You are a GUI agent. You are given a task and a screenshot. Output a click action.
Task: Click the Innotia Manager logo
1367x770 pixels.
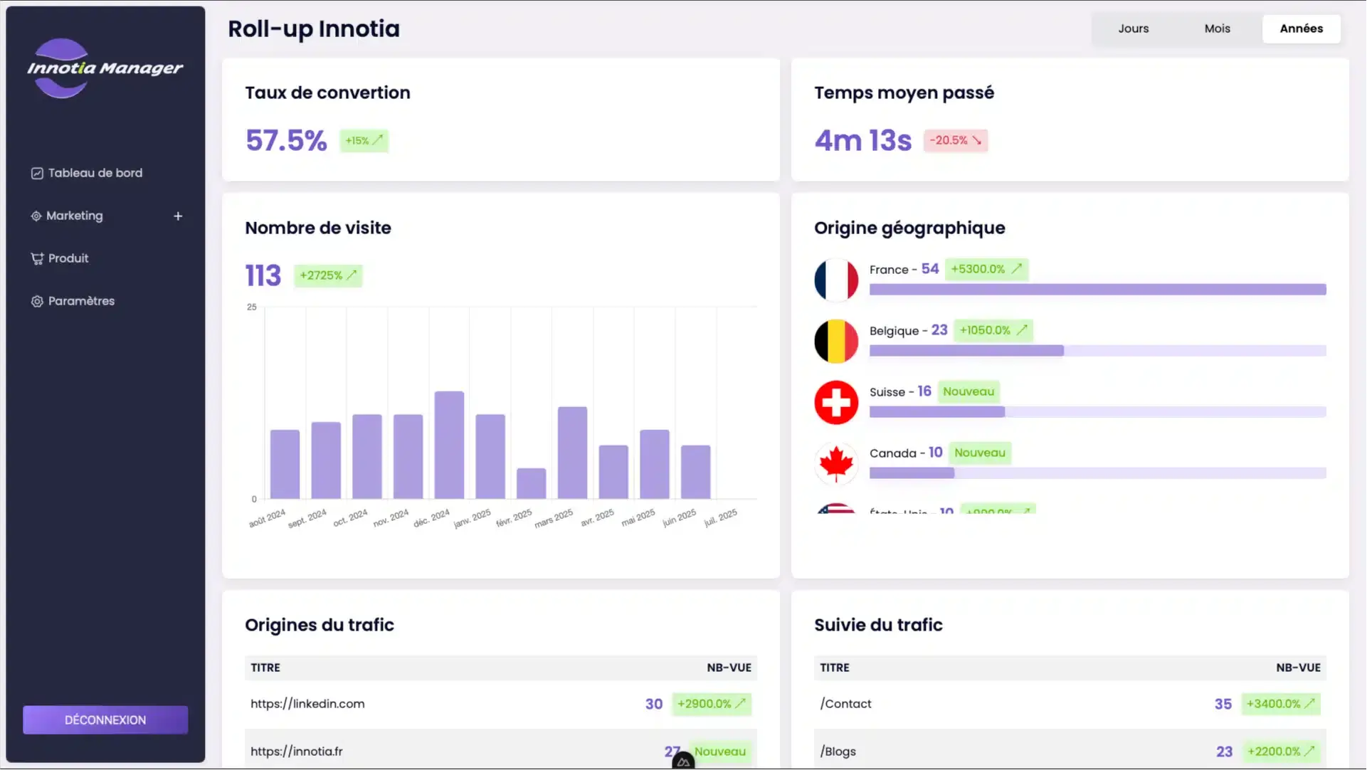pyautogui.click(x=105, y=68)
